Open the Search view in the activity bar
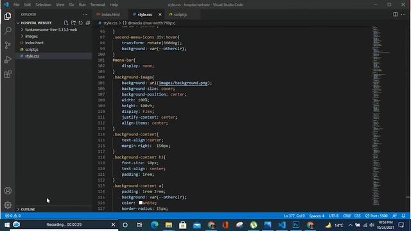The height and width of the screenshot is (231, 411). [x=8, y=31]
